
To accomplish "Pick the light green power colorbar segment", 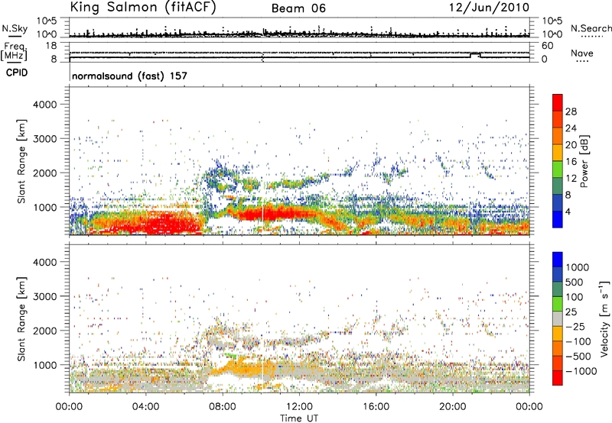I will [x=558, y=170].
